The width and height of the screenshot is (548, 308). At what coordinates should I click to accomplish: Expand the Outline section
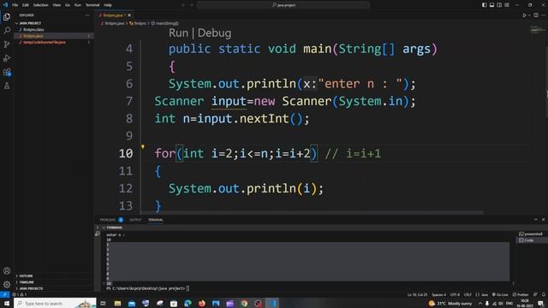[26, 275]
